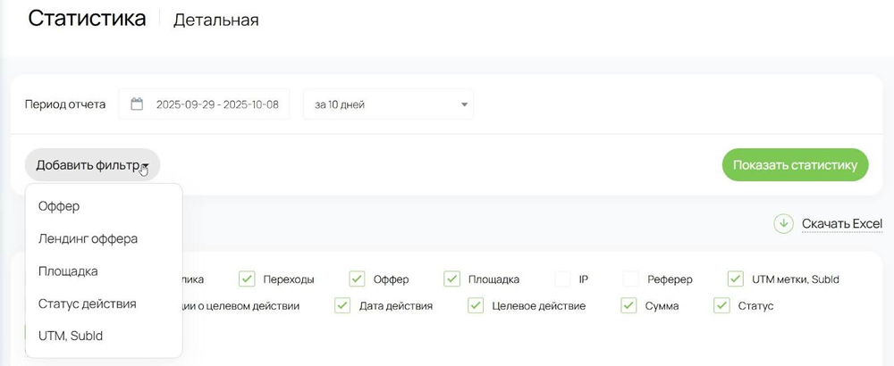Pick 'Площадка' in the filter list
This screenshot has width=894, height=366.
click(68, 271)
